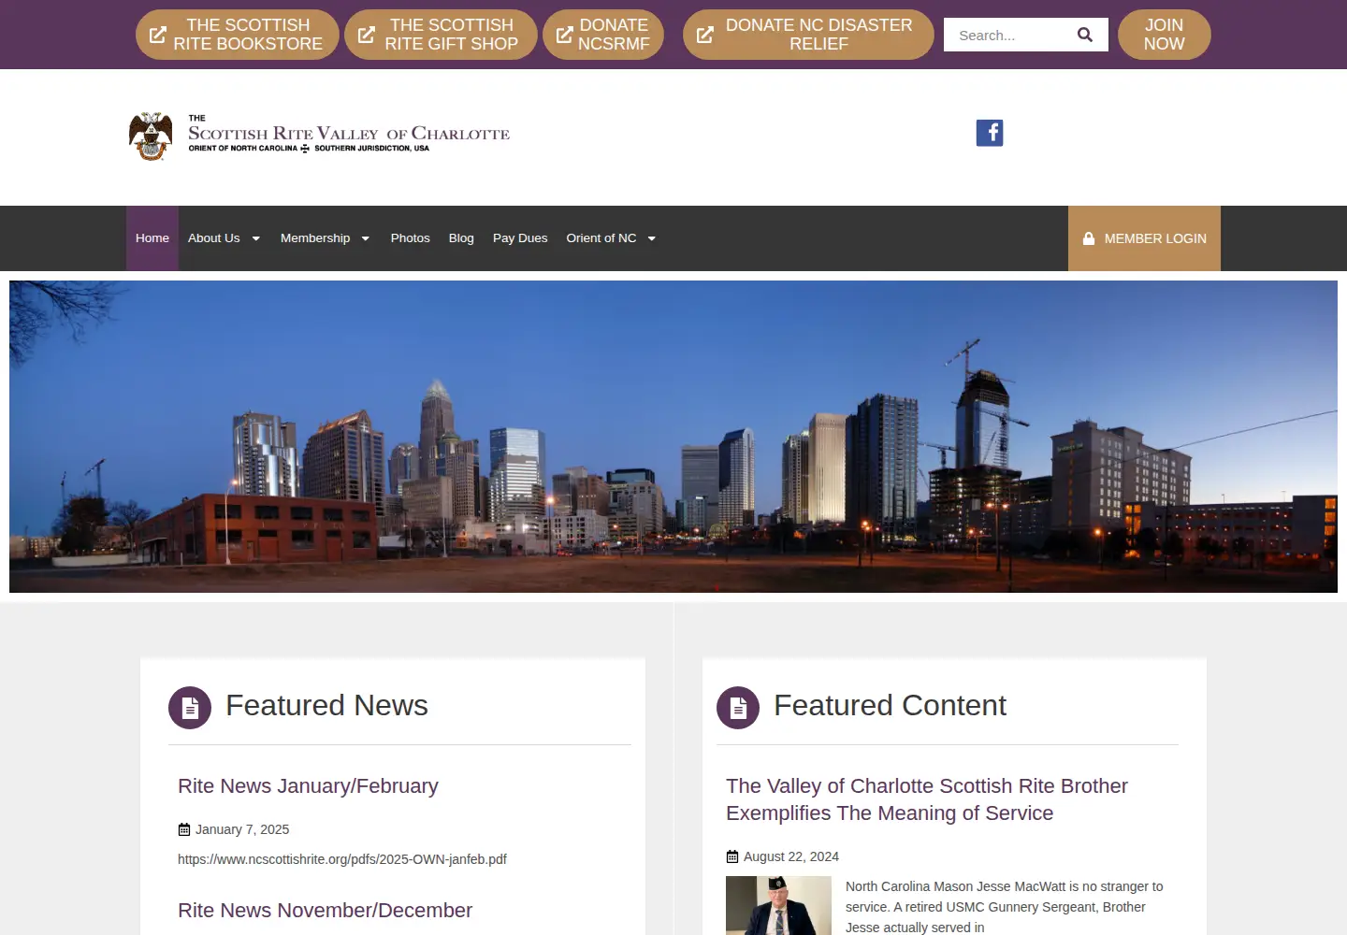Go to the Home menu item

tap(152, 238)
